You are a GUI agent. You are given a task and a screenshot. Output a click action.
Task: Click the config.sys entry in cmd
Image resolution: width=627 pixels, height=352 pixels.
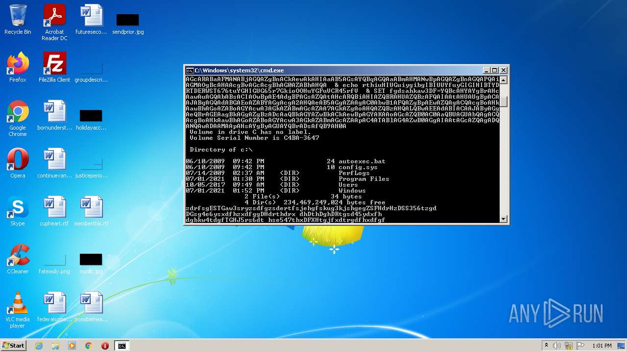click(x=282, y=167)
